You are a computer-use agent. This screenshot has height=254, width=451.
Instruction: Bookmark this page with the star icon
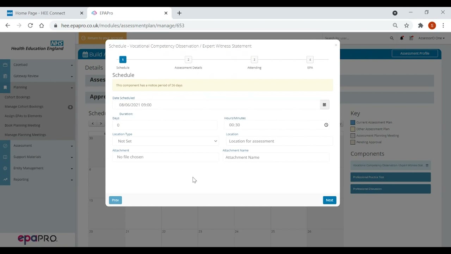[407, 25]
